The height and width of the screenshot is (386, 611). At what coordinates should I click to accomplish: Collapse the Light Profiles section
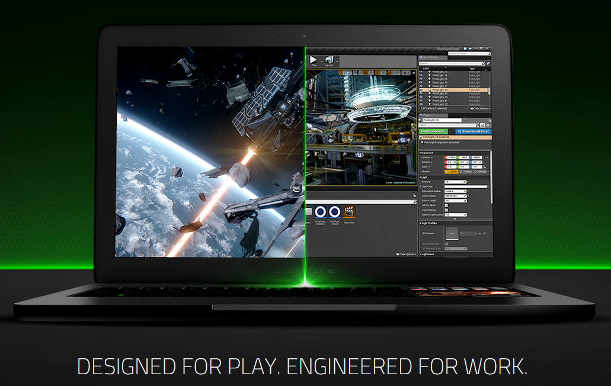(x=420, y=223)
